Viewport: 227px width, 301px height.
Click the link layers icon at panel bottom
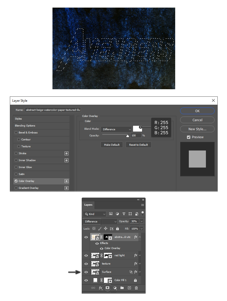coord(93,288)
